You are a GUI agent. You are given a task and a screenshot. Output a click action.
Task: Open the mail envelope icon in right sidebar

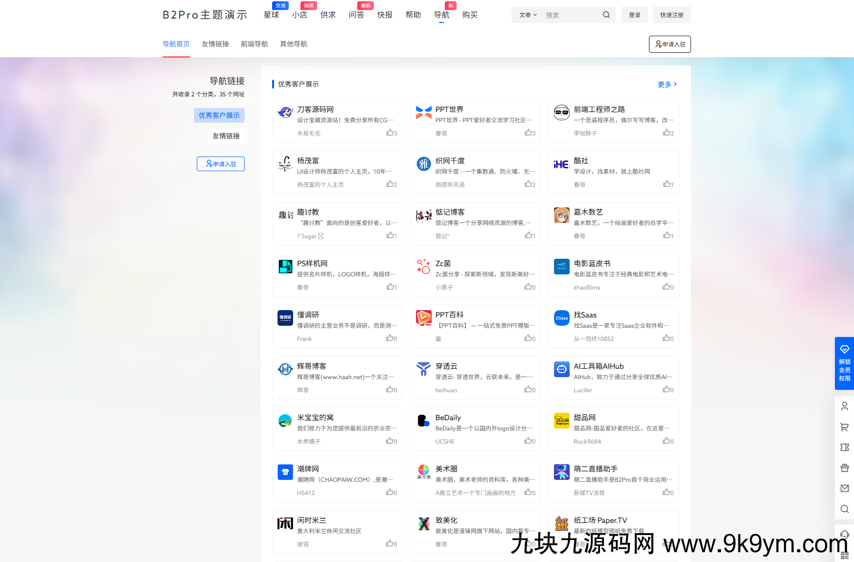(x=844, y=488)
